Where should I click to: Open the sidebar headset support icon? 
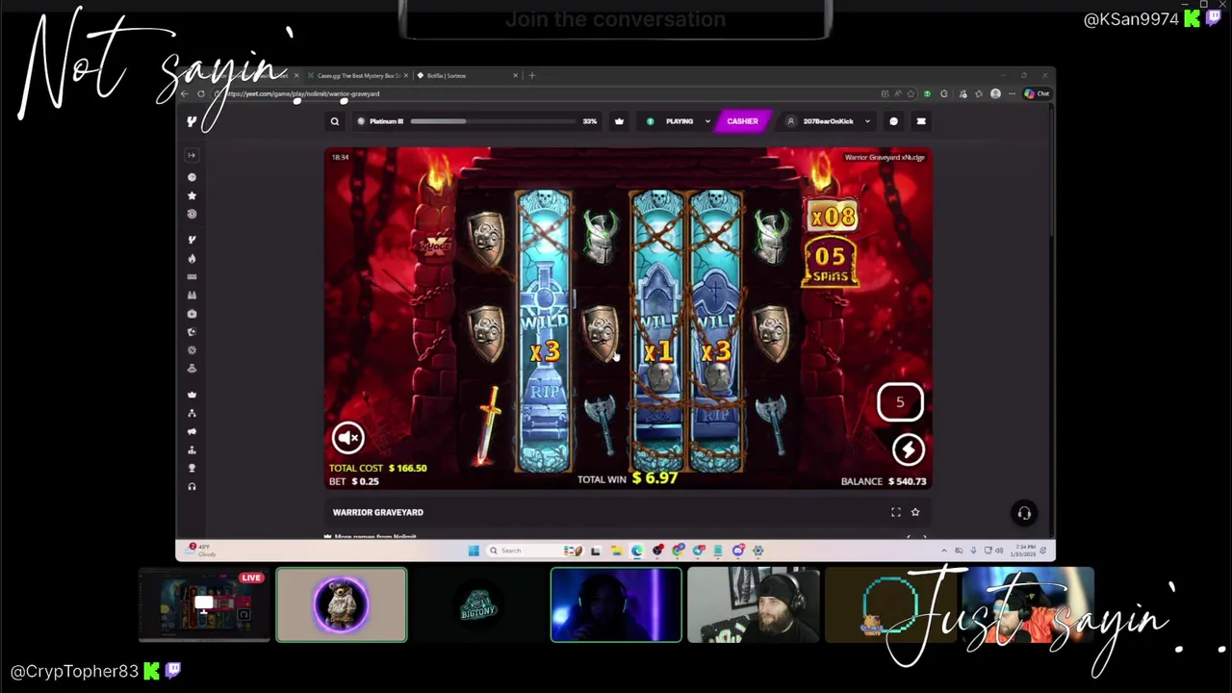pyautogui.click(x=192, y=486)
